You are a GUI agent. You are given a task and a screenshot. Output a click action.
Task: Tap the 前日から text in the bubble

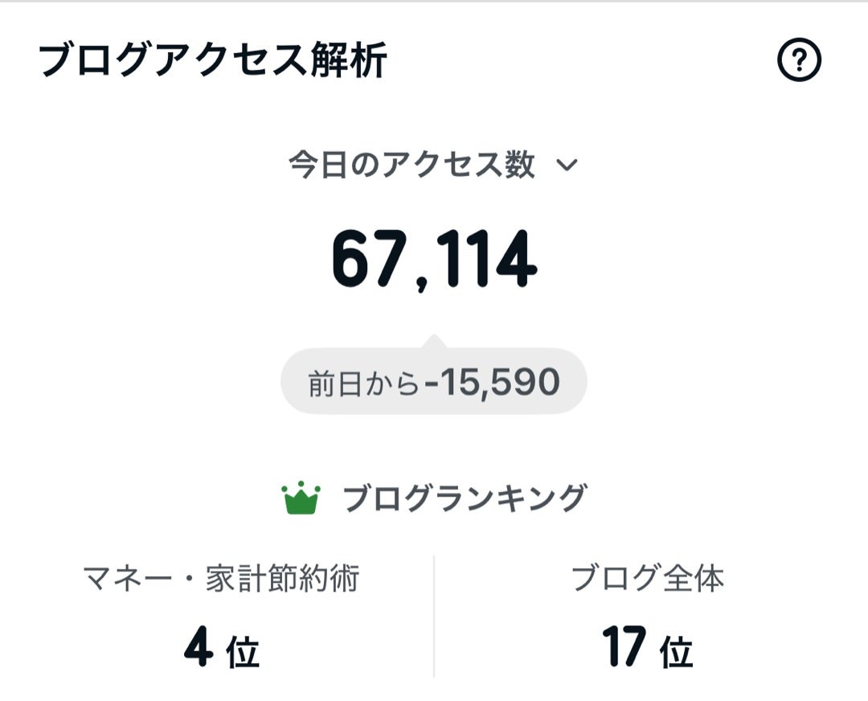(364, 383)
